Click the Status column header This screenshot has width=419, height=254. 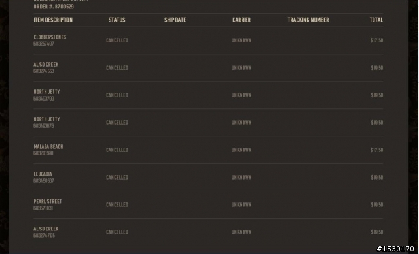[x=117, y=20]
